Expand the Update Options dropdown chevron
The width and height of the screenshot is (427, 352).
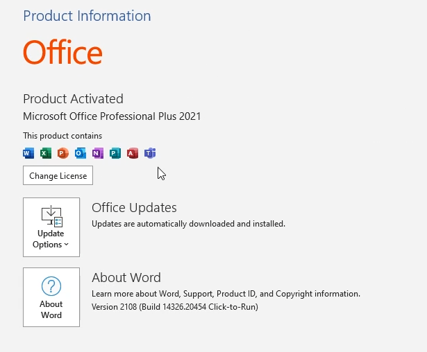click(67, 245)
